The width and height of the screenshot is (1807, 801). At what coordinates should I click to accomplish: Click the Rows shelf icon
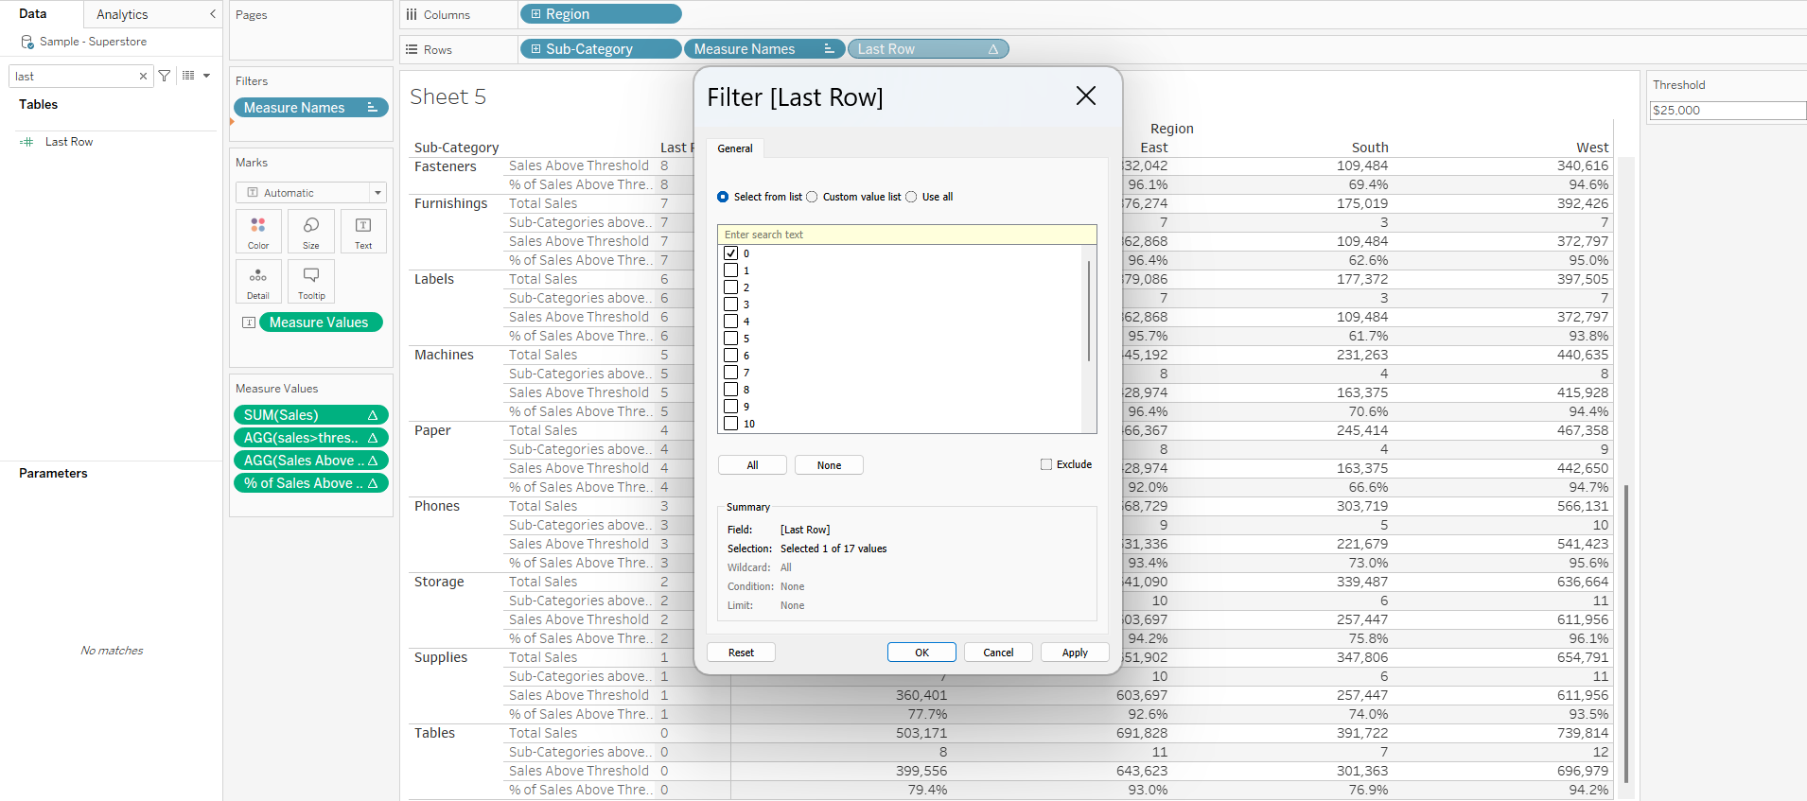point(412,49)
